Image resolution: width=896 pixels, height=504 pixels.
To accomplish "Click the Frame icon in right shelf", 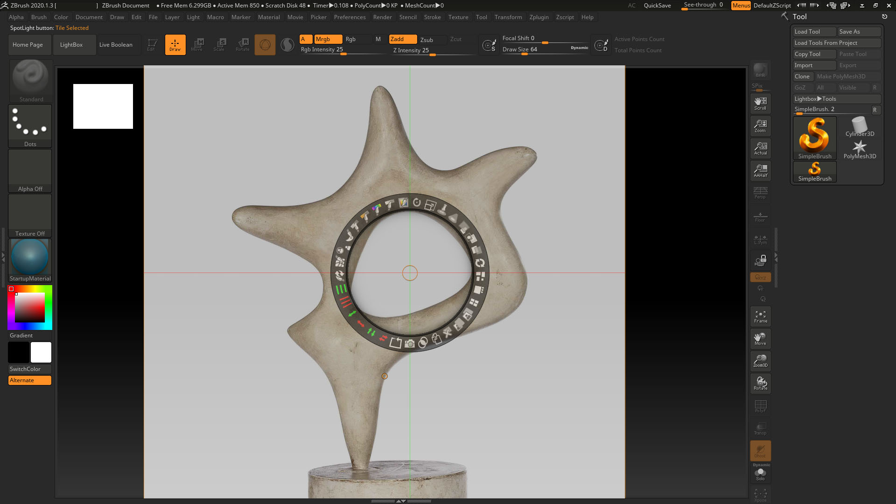I will (x=760, y=316).
